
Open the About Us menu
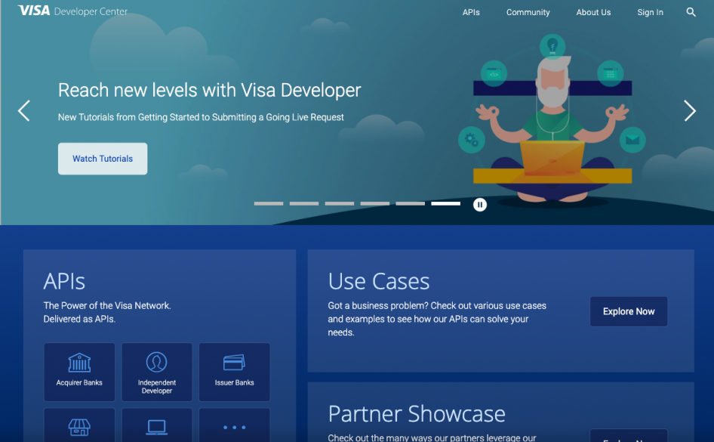[x=593, y=12]
